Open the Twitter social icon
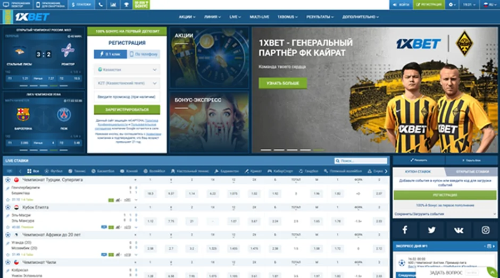This screenshot has height=278, width=500. (x=432, y=230)
